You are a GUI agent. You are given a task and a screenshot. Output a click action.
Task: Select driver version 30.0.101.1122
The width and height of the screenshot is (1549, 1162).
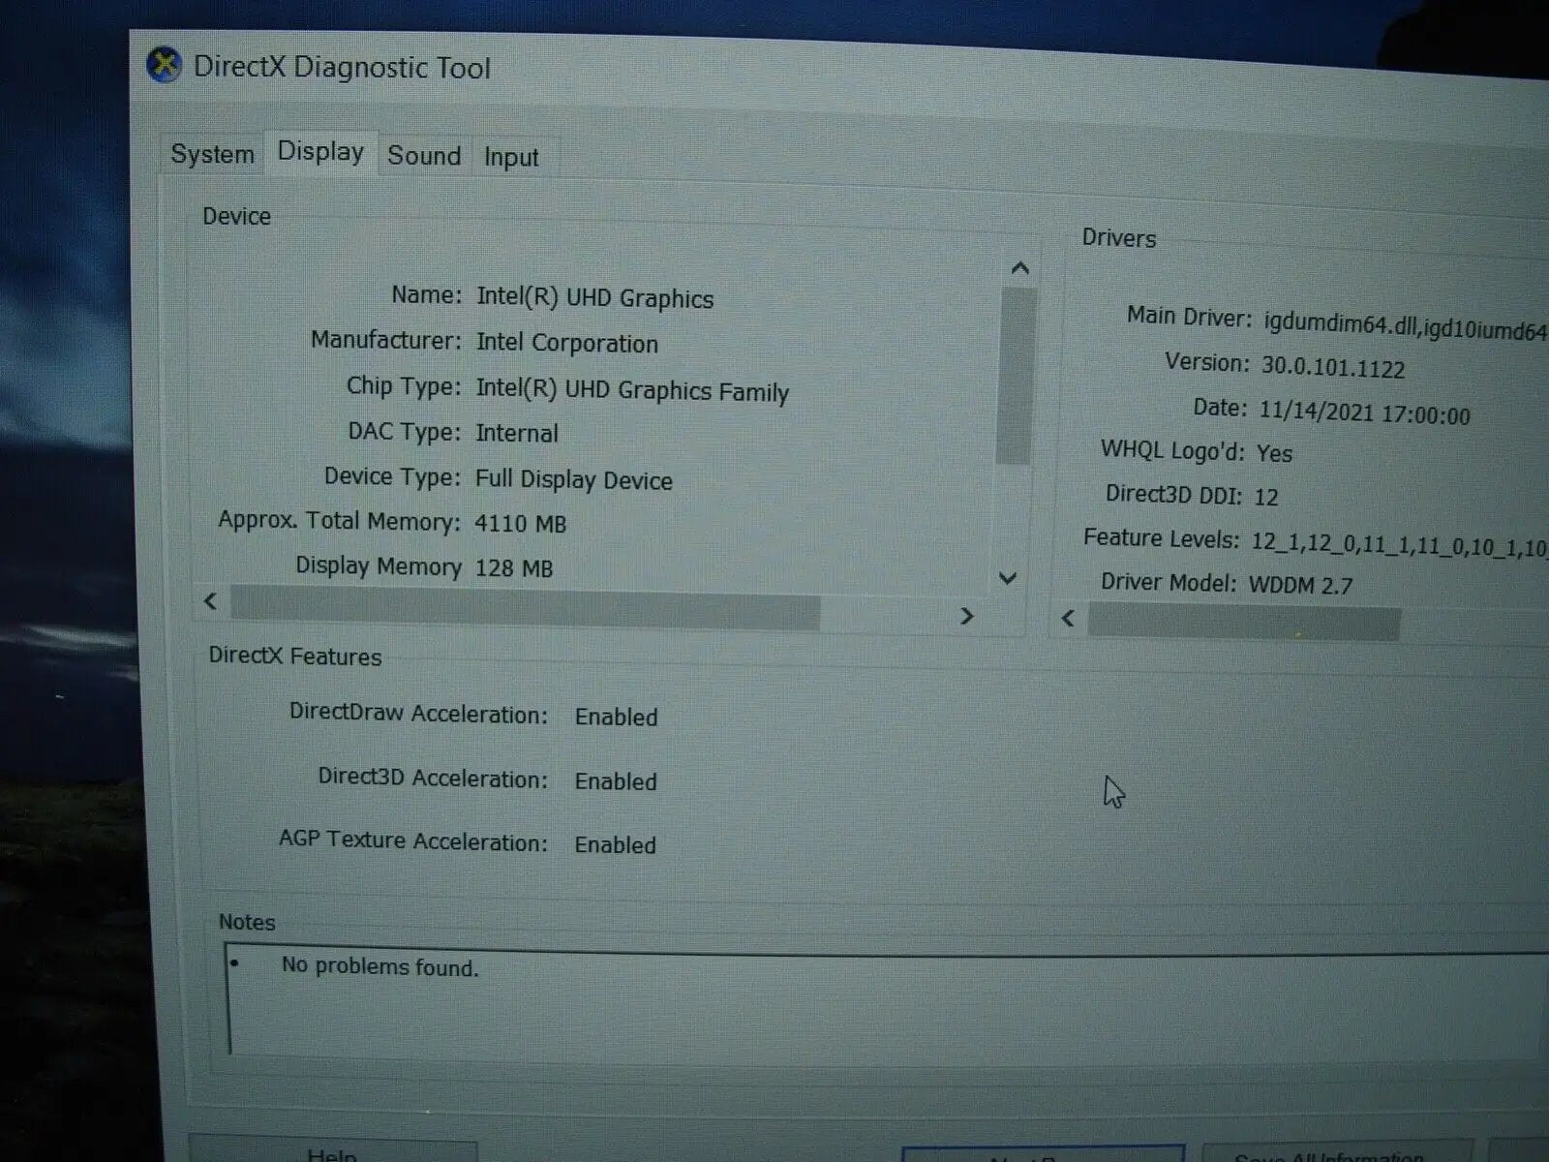click(1332, 367)
